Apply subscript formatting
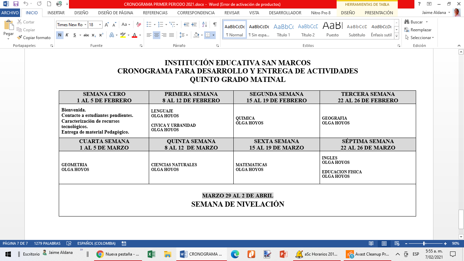Viewport: 464px width, 261px height. click(x=94, y=35)
